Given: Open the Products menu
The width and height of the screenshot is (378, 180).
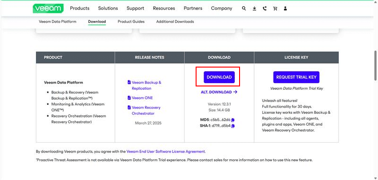Looking at the screenshot, I should coord(80,9).
